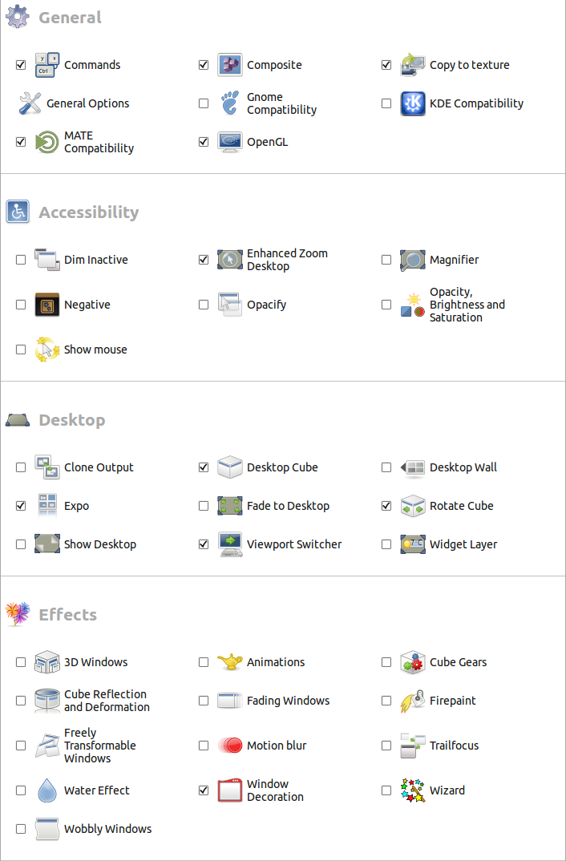Click the Negative plugin icon
The height and width of the screenshot is (861, 566).
click(x=47, y=305)
